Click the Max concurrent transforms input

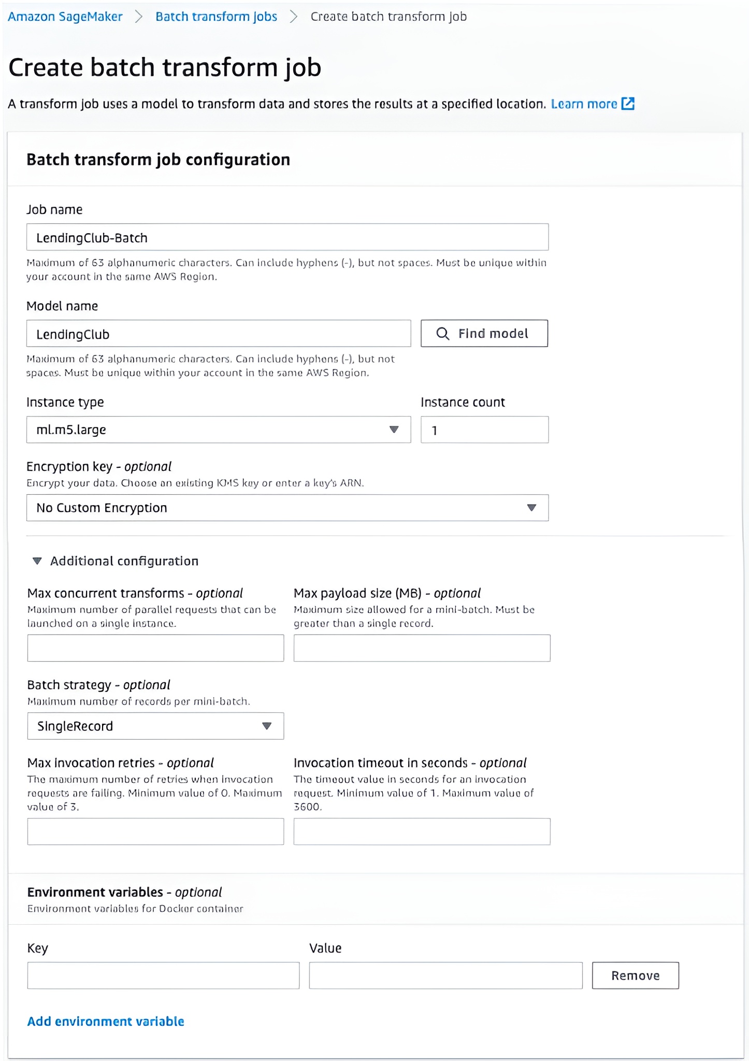click(155, 648)
